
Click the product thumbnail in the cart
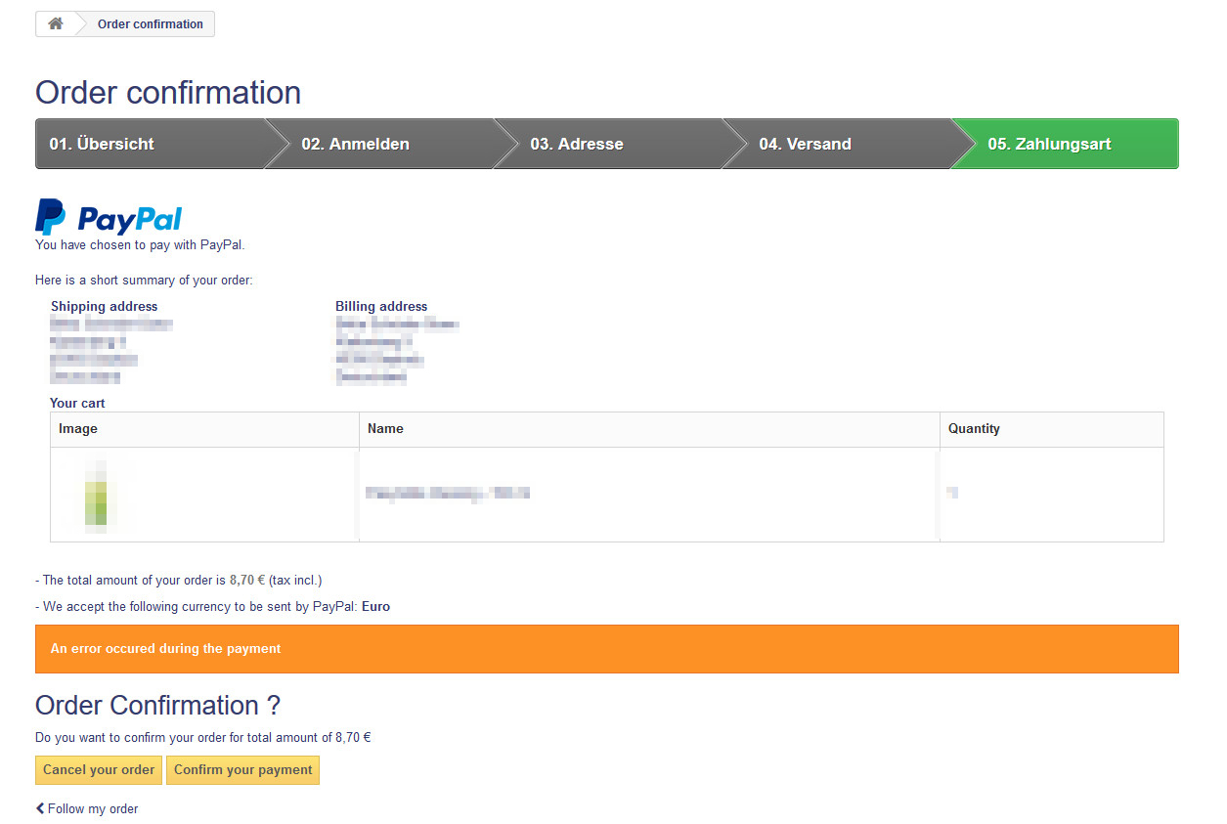click(96, 494)
